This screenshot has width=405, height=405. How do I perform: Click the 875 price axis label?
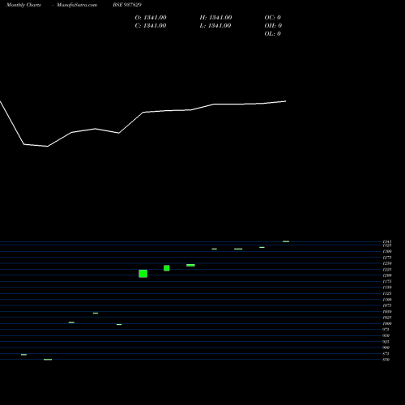pyautogui.click(x=386, y=354)
